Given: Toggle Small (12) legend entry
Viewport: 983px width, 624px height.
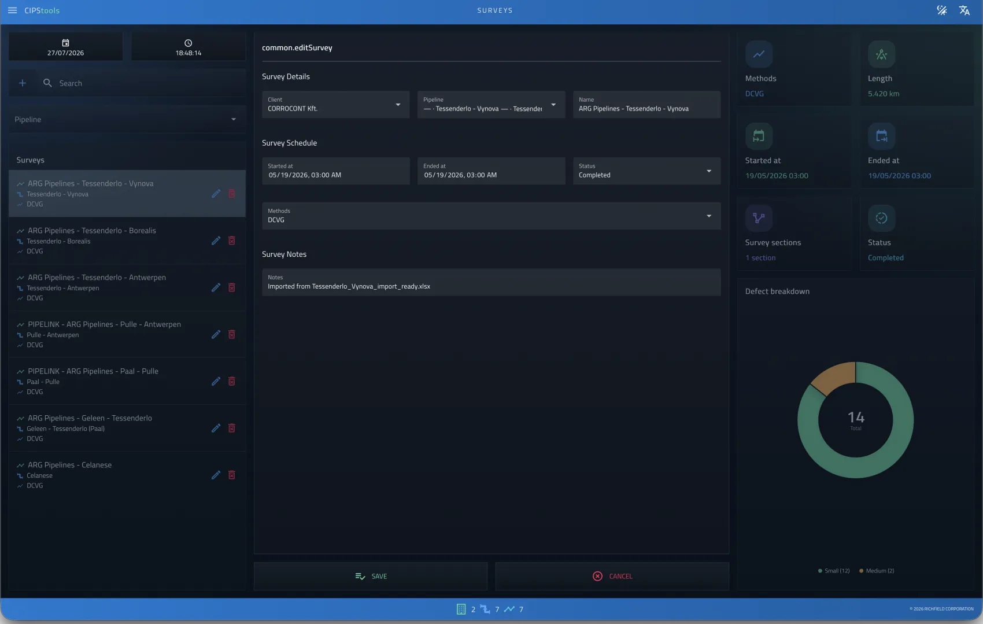Looking at the screenshot, I should pos(834,571).
